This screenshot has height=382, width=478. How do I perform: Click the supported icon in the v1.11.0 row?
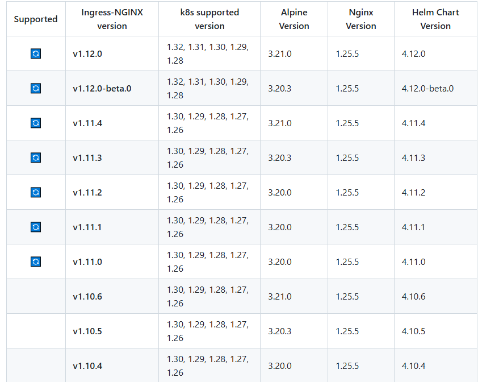(x=36, y=261)
